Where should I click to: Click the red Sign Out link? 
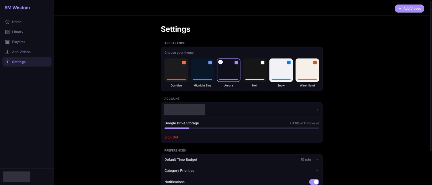[x=171, y=137]
